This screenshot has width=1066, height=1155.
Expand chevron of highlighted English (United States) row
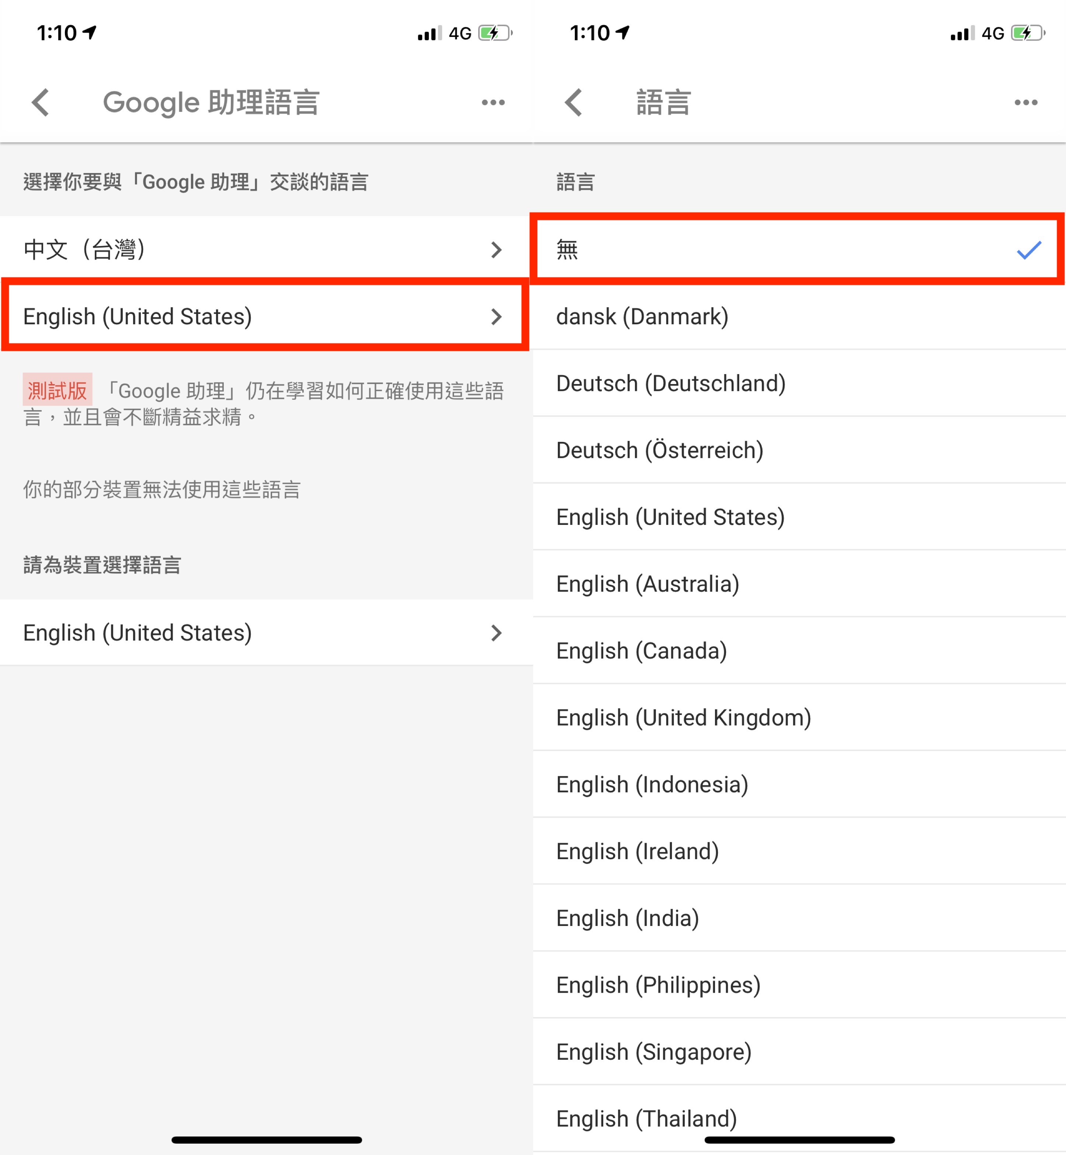[x=496, y=317]
